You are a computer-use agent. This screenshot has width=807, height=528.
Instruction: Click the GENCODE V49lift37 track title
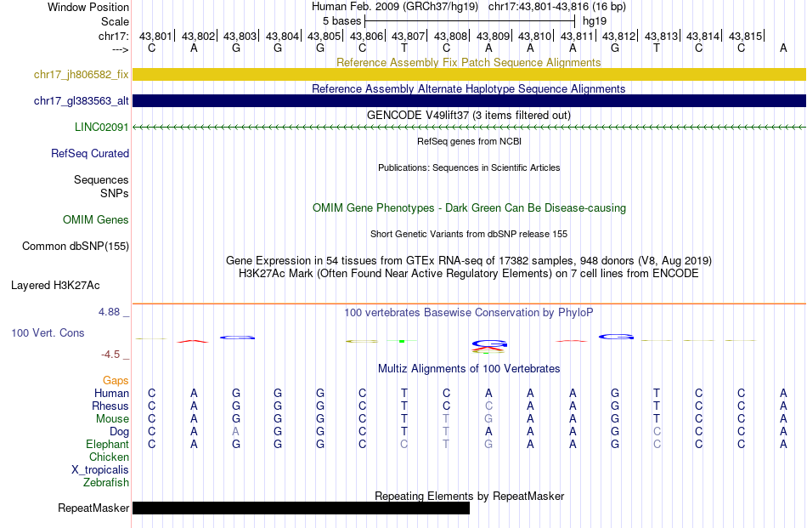468,115
